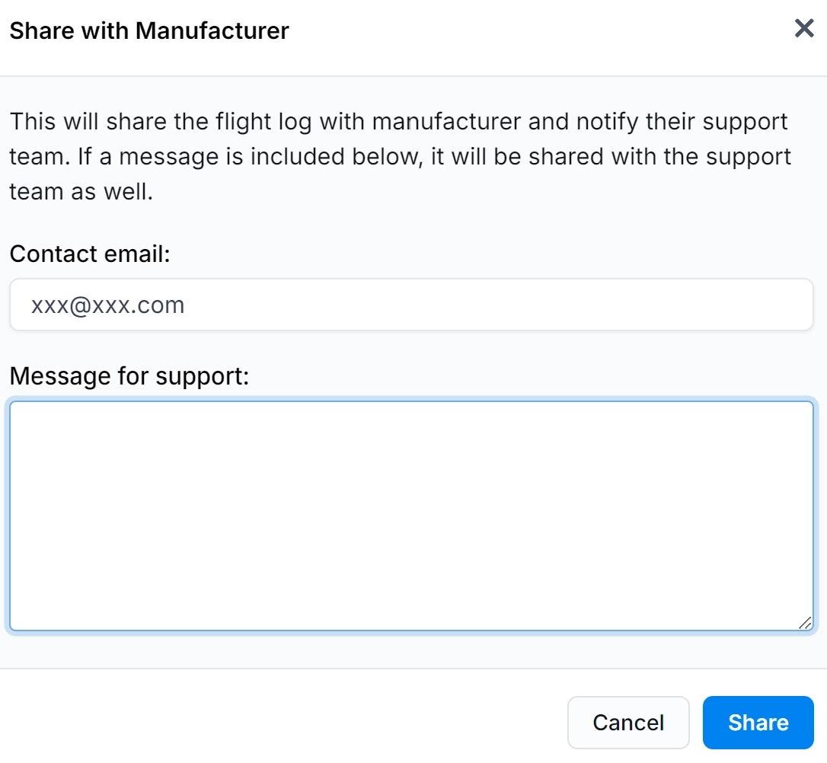Image resolution: width=827 pixels, height=763 pixels.
Task: Click the X icon in dialog header
Action: click(804, 29)
